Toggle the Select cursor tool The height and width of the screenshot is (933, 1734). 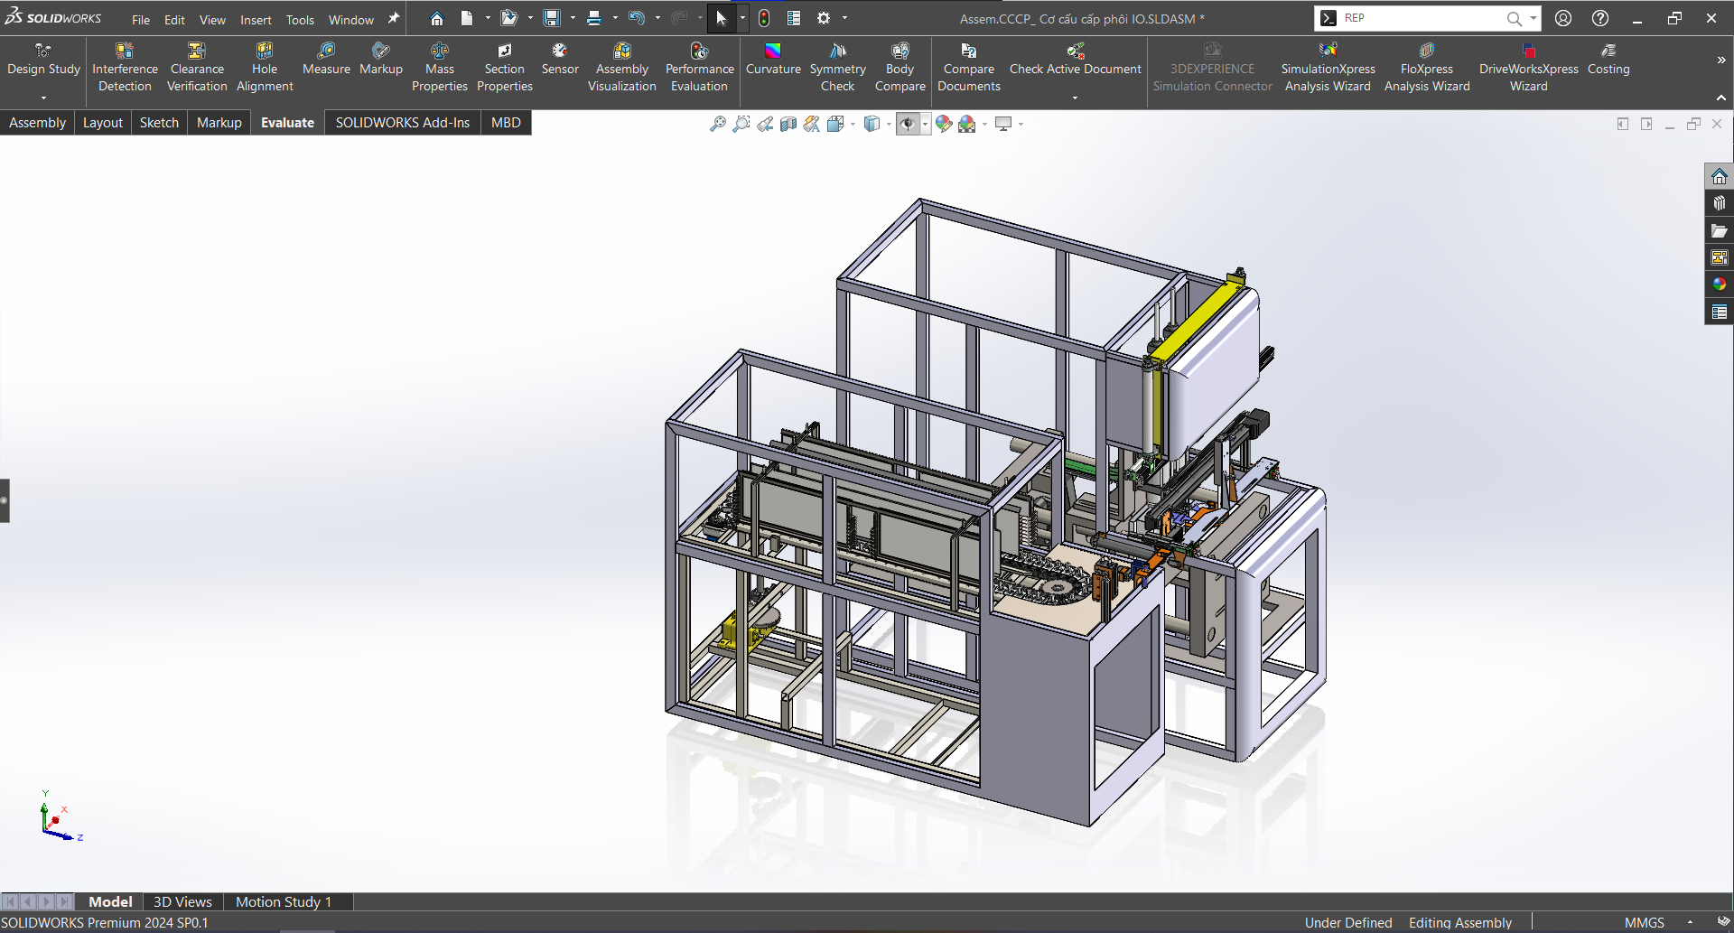(x=721, y=18)
